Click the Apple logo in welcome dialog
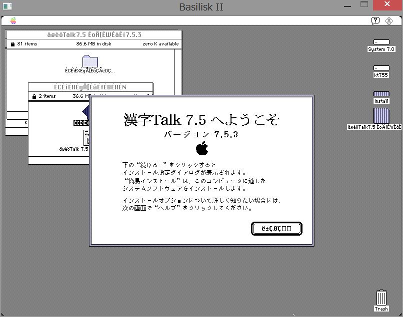The height and width of the screenshot is (317, 403). click(202, 148)
